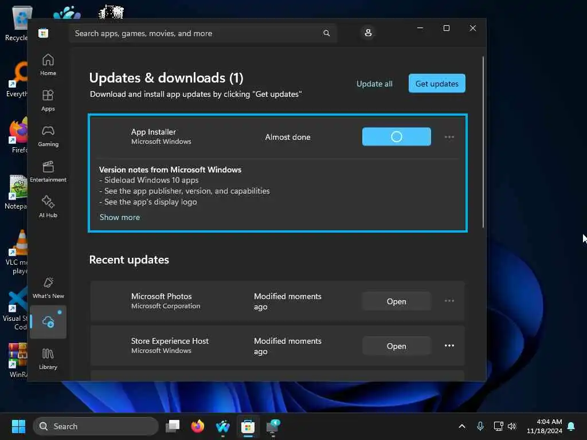The height and width of the screenshot is (440, 587).
Task: Click the Store window vertical scrollbar
Action: pyautogui.click(x=483, y=142)
